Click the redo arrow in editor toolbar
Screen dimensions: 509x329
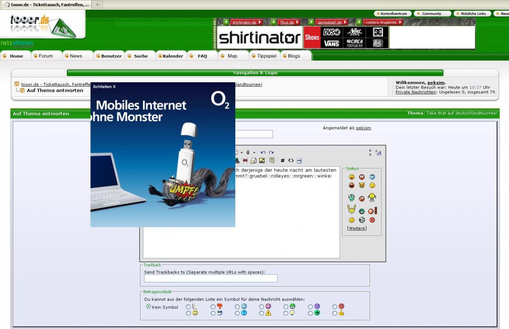(271, 153)
